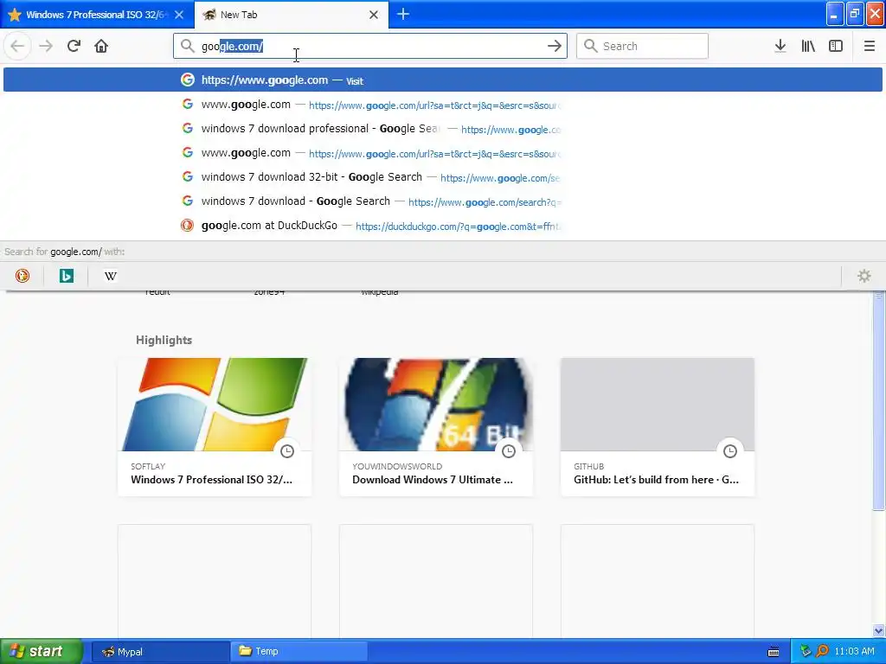Screen dimensions: 886x664
Task: Click clock icon on GitHub highlight card
Action: click(730, 451)
